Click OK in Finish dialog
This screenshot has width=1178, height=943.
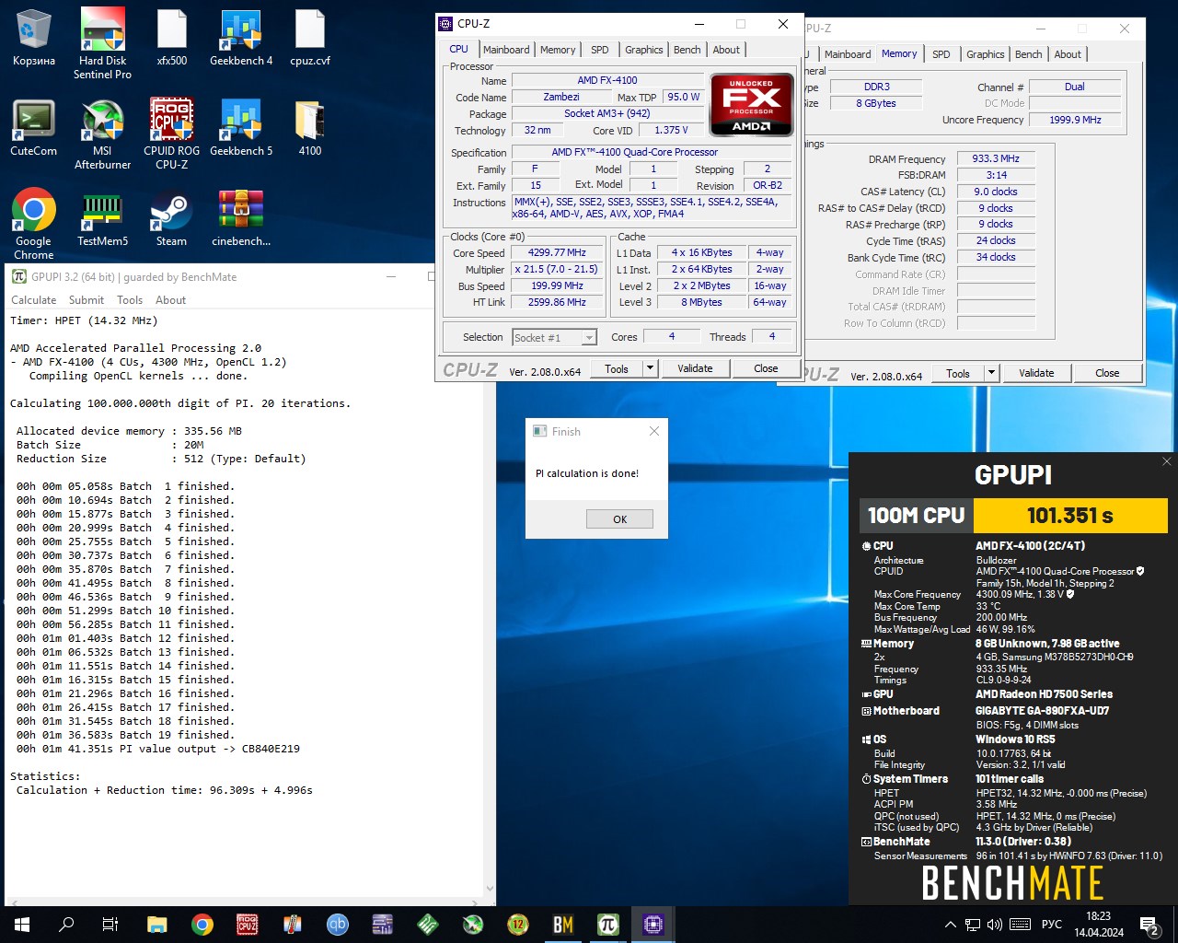click(619, 519)
